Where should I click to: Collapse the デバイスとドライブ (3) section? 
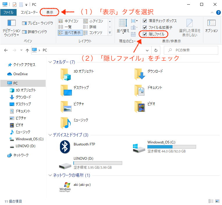click(50, 135)
